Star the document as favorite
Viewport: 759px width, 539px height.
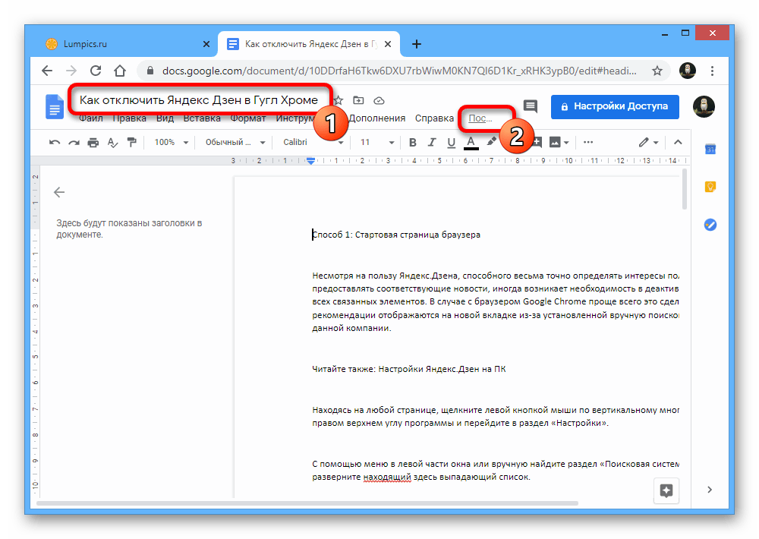339,100
